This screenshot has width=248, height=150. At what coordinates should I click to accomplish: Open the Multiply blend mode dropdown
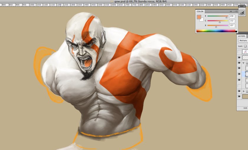click(243, 40)
